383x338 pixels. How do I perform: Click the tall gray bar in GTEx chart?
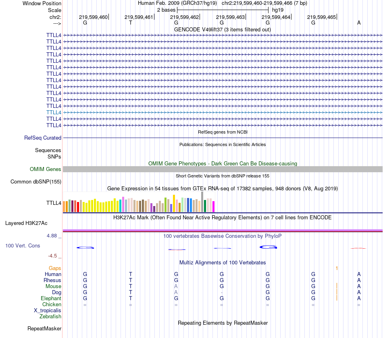[x=202, y=202]
